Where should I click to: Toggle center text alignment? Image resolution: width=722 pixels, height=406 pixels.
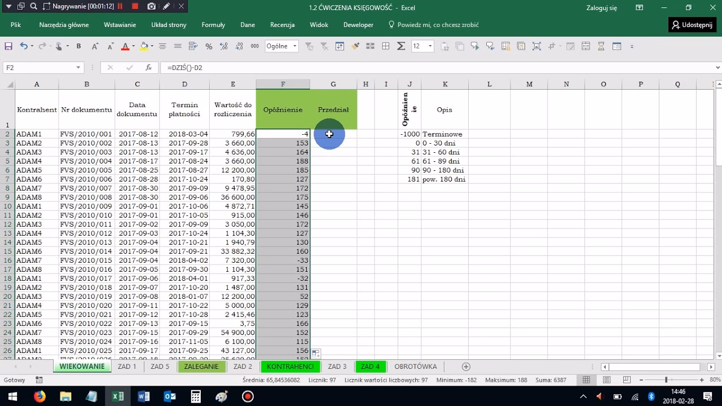click(x=162, y=46)
